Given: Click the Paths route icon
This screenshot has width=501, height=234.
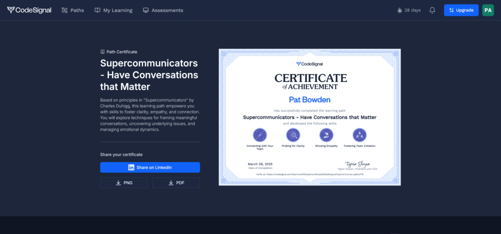Looking at the screenshot, I should (65, 10).
